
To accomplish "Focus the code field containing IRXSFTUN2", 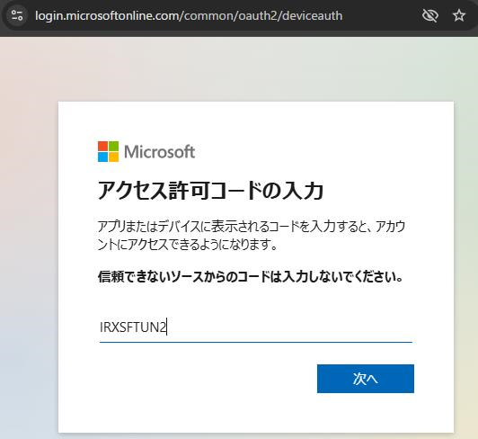I will point(256,327).
